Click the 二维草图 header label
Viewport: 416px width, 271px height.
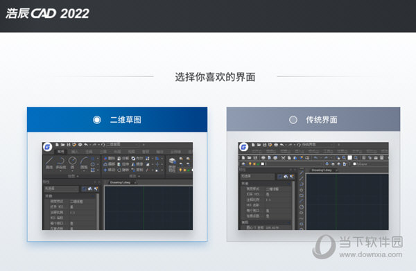[x=125, y=120]
